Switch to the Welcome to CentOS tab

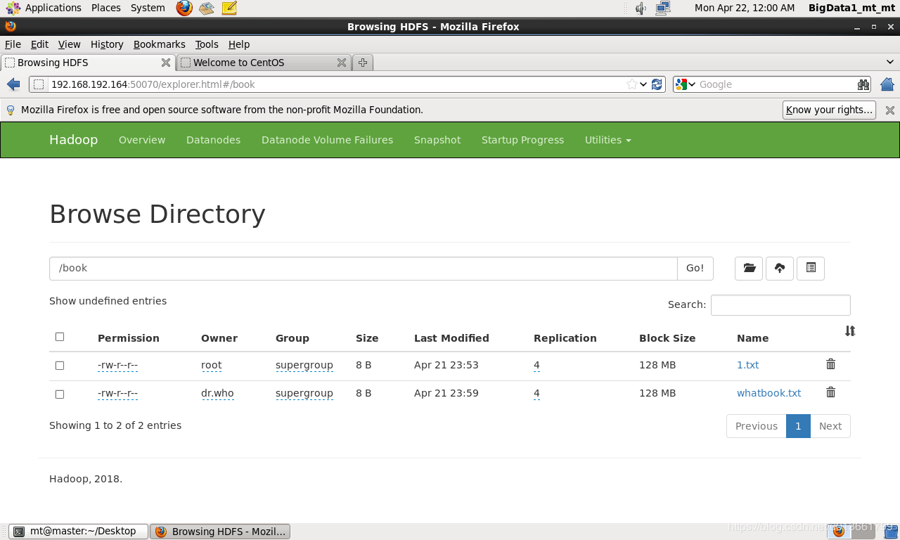pos(264,63)
